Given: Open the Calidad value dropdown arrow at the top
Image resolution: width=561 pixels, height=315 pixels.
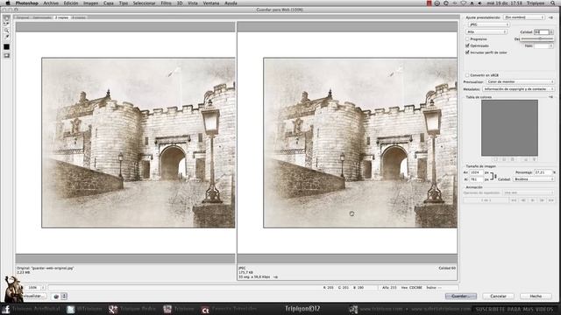Looking at the screenshot, I should pos(551,31).
